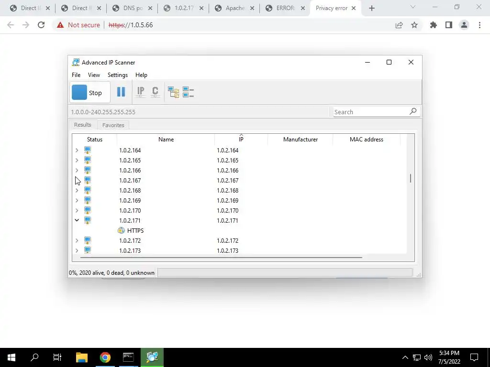Click the scan progress bar in status bar
This screenshot has width=490, height=367.
[x=285, y=272]
